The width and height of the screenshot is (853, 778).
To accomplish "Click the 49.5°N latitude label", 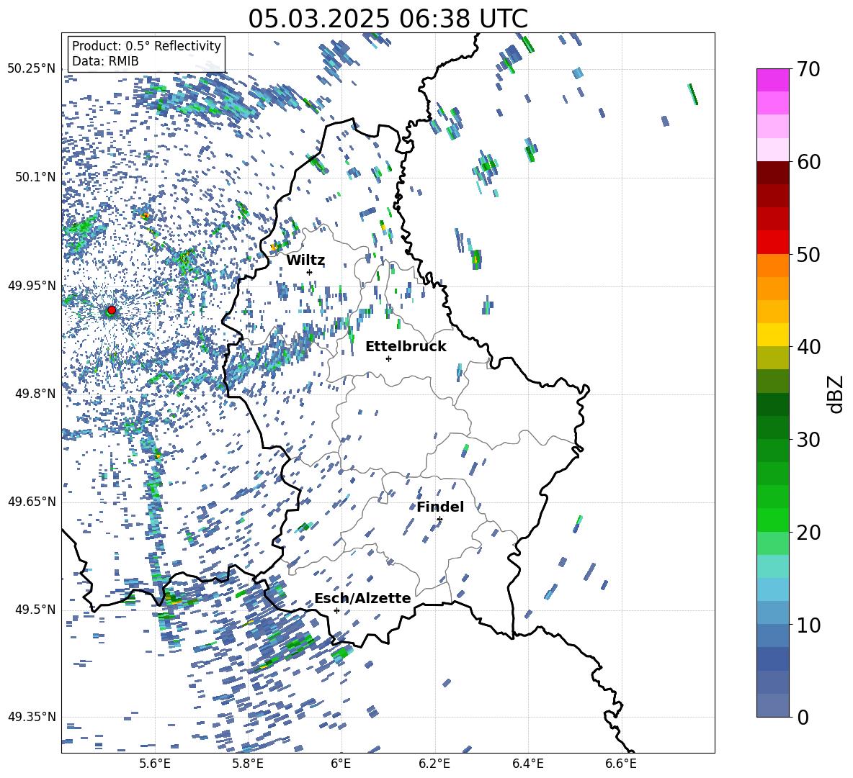I will click(x=35, y=610).
